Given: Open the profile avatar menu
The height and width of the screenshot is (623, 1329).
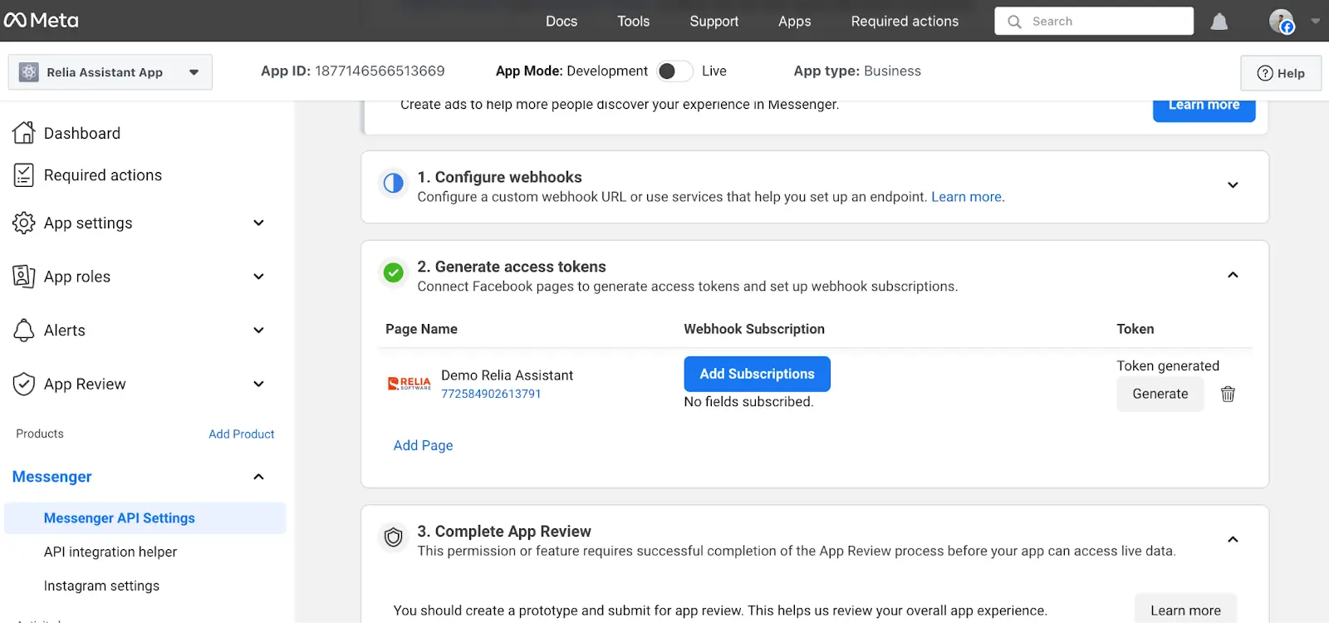Looking at the screenshot, I should point(1282,22).
